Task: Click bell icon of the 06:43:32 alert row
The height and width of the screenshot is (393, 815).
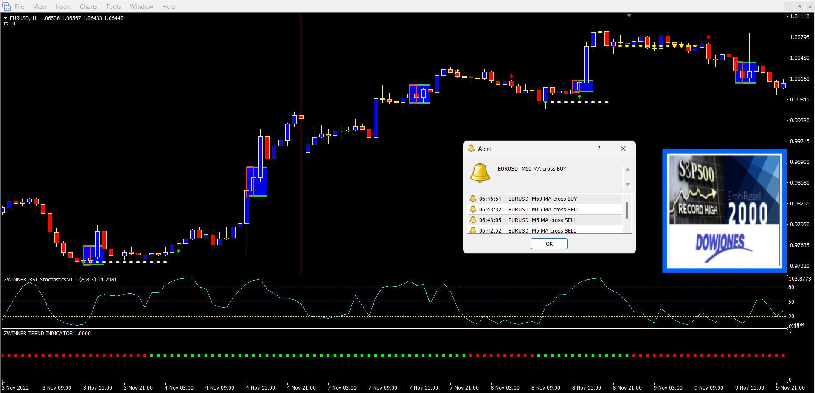Action: [473, 209]
